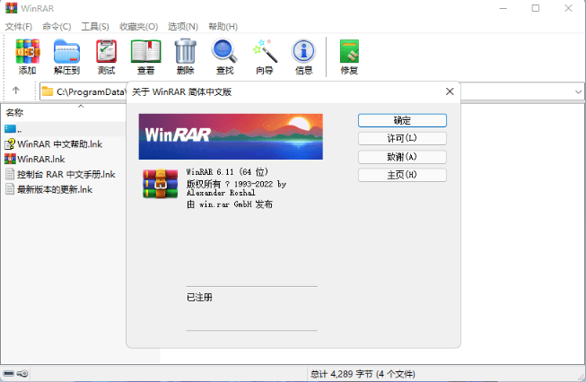The image size is (586, 382).
Task: Go up one folder with arrow button
Action: click(16, 91)
